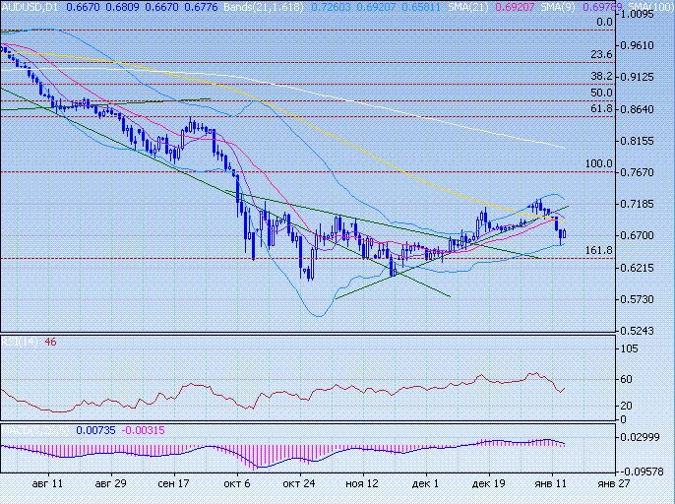The width and height of the screenshot is (675, 504).
Task: Click the дек 19 date on time axis
Action: point(489,485)
